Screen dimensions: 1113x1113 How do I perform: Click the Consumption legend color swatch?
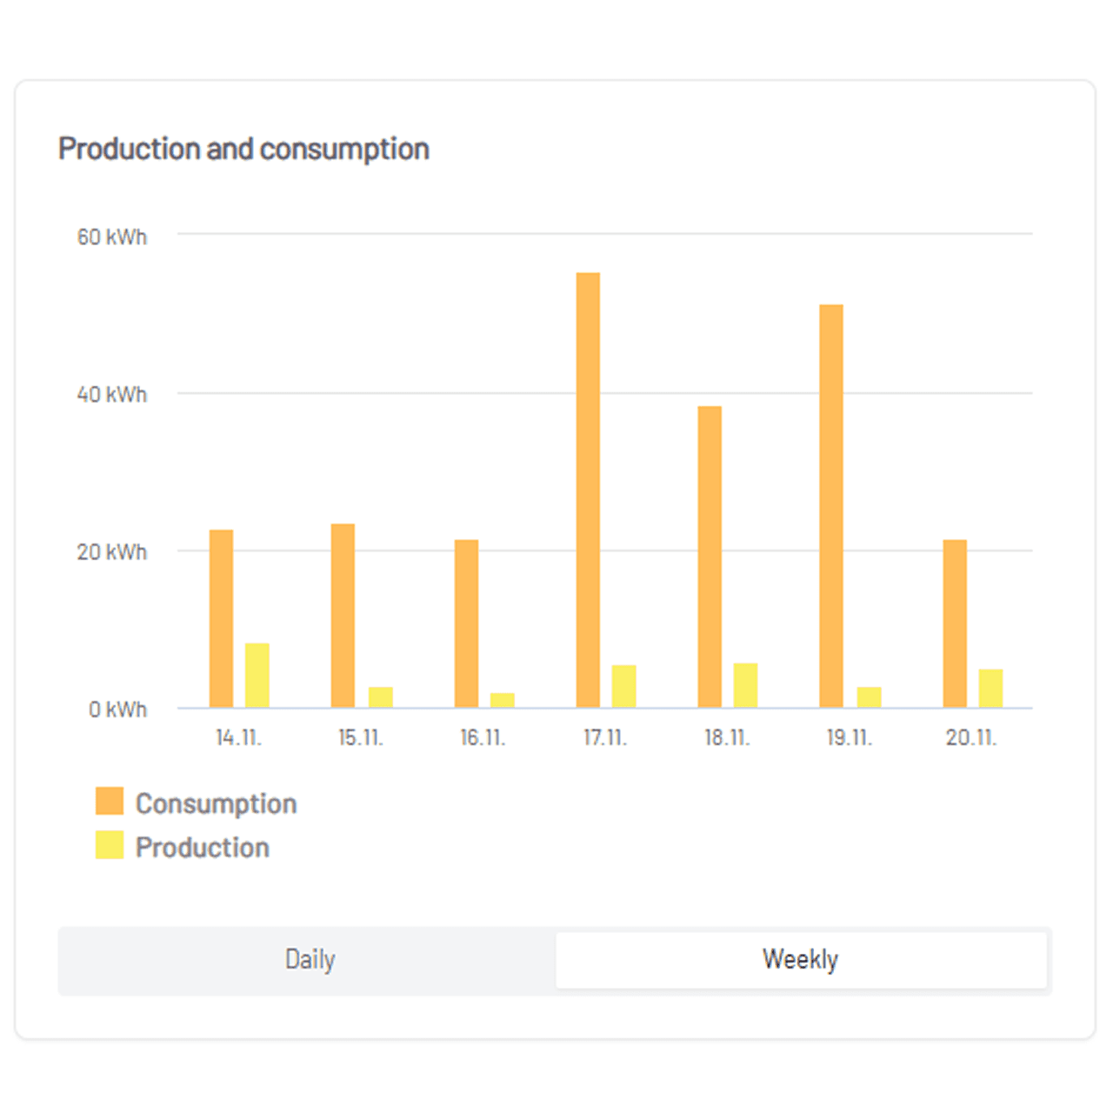coord(110,802)
